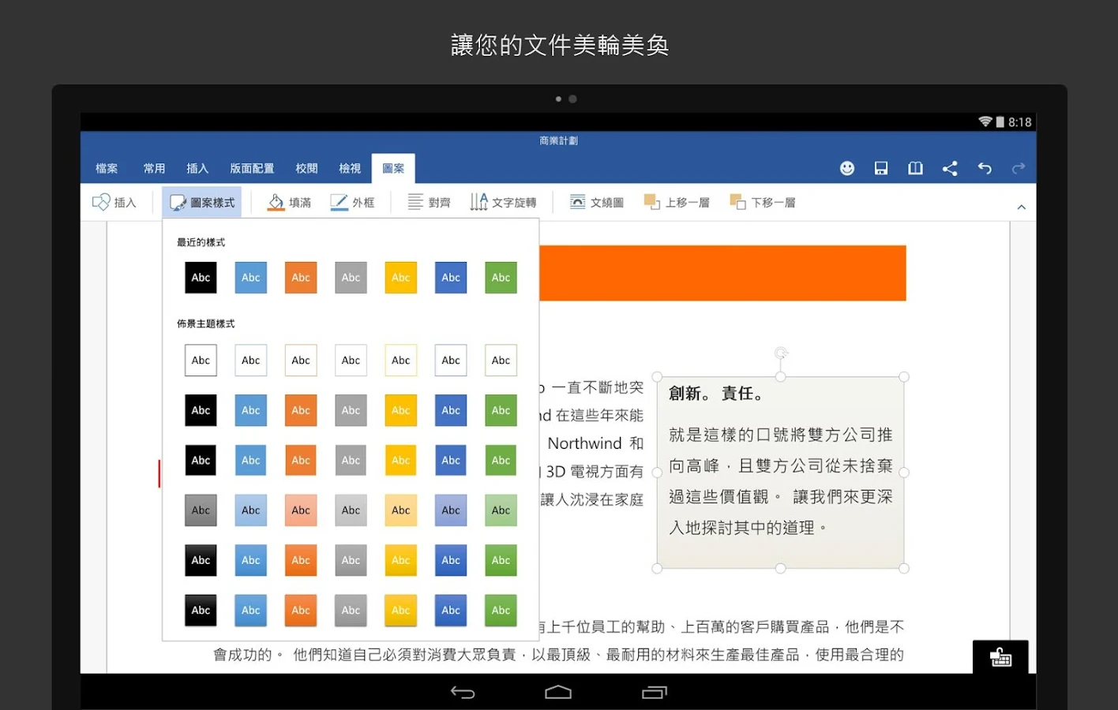This screenshot has width=1118, height=710.
Task: Open the Wrap Text (文繞圖) options
Action: [596, 202]
